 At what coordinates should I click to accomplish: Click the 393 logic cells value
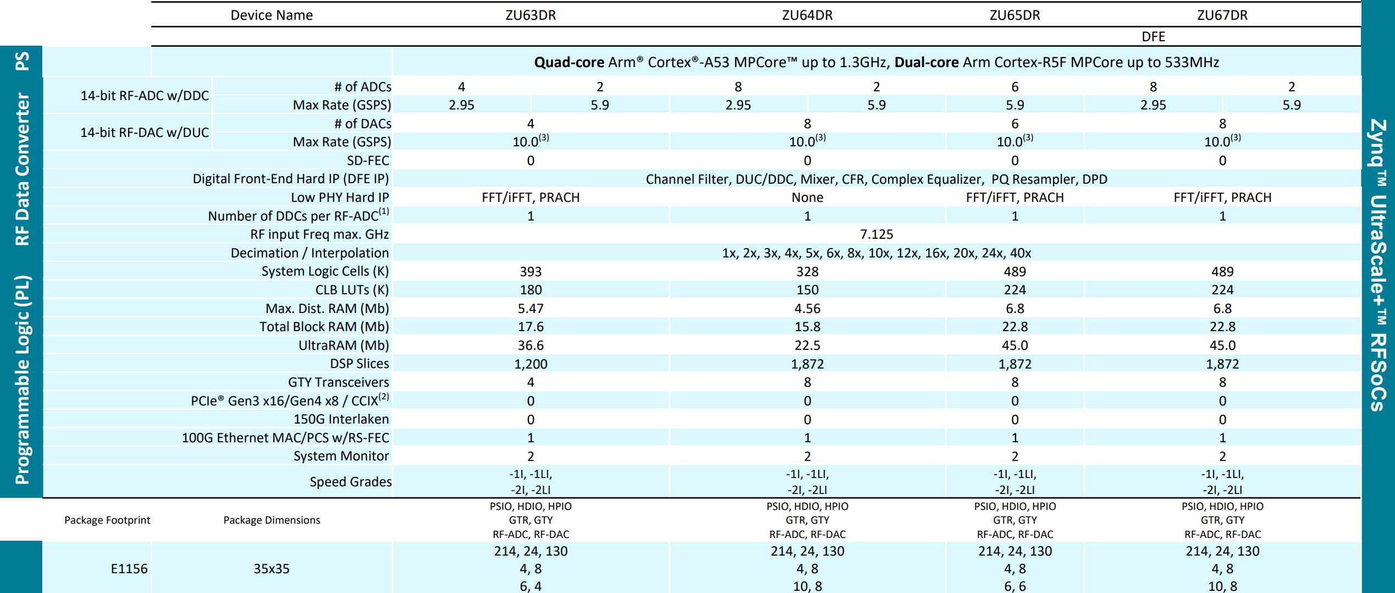pos(531,272)
